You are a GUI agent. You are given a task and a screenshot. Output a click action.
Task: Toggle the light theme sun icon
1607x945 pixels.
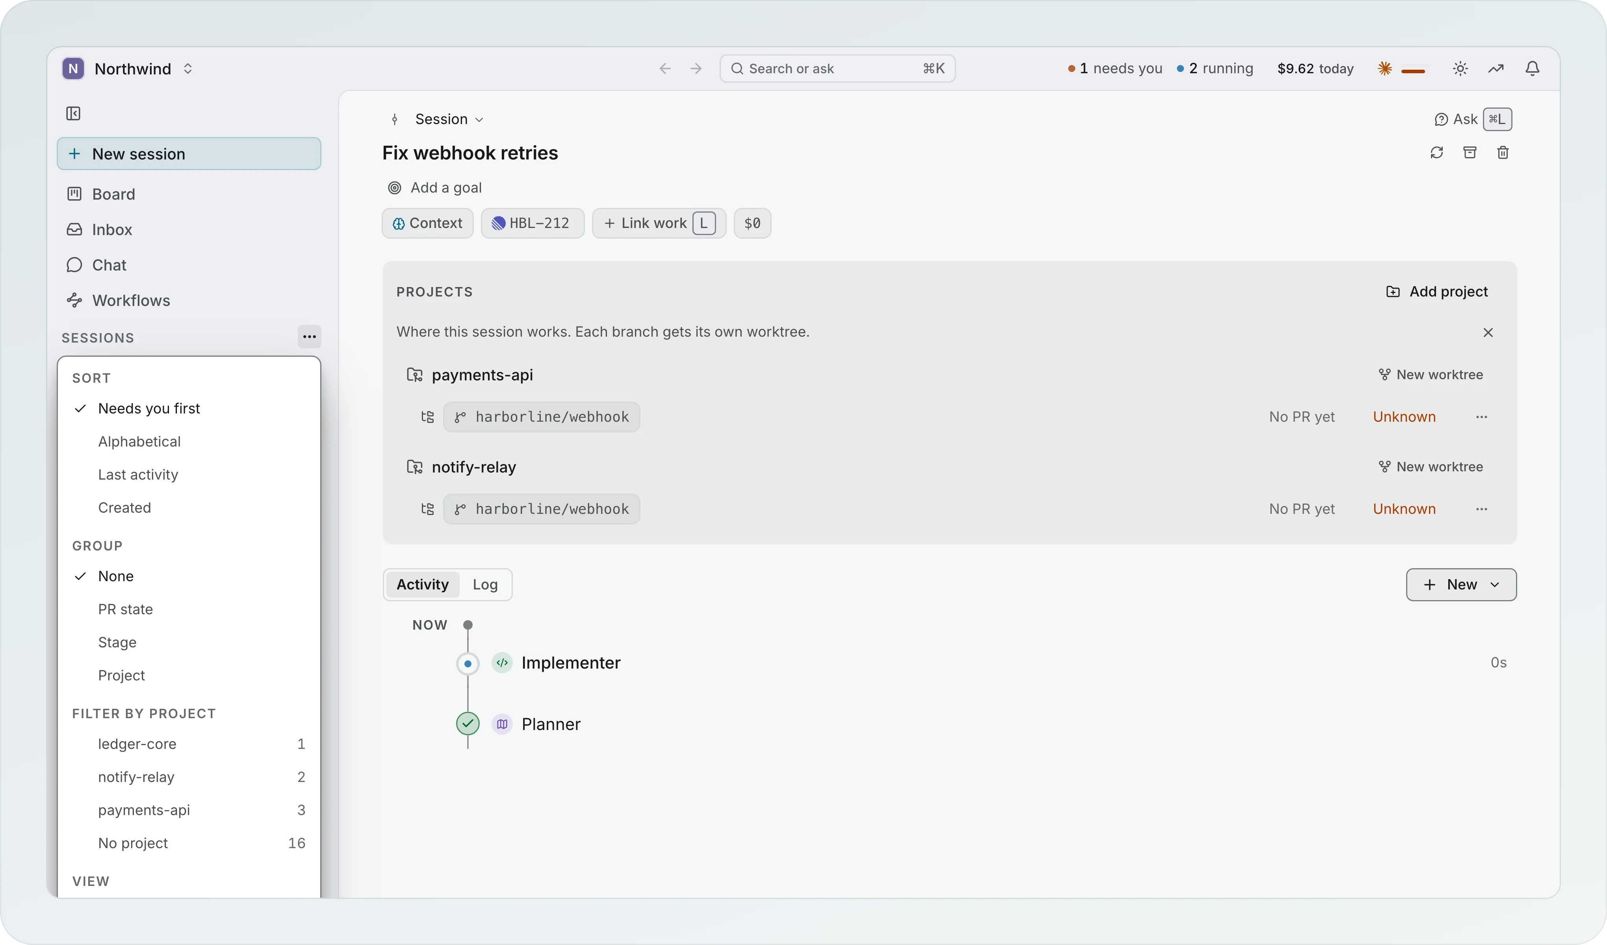pos(1460,68)
